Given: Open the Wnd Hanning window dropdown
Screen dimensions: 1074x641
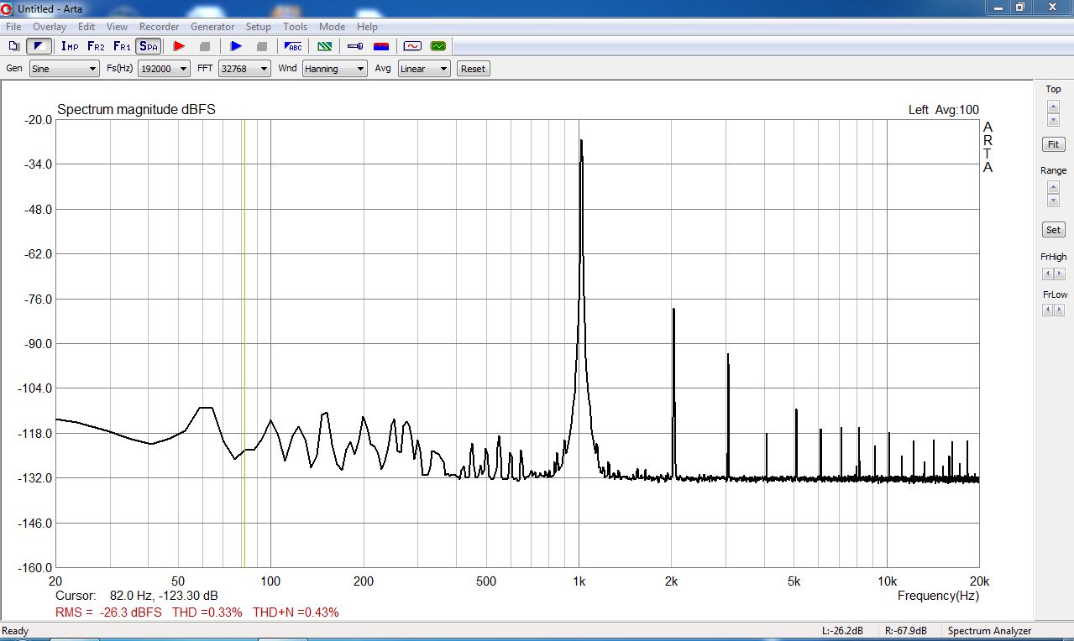Looking at the screenshot, I should (x=334, y=69).
